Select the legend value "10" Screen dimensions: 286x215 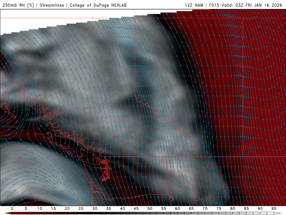40,209
